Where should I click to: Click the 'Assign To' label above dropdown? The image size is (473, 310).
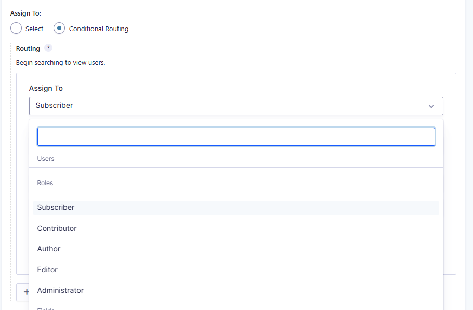tap(46, 88)
